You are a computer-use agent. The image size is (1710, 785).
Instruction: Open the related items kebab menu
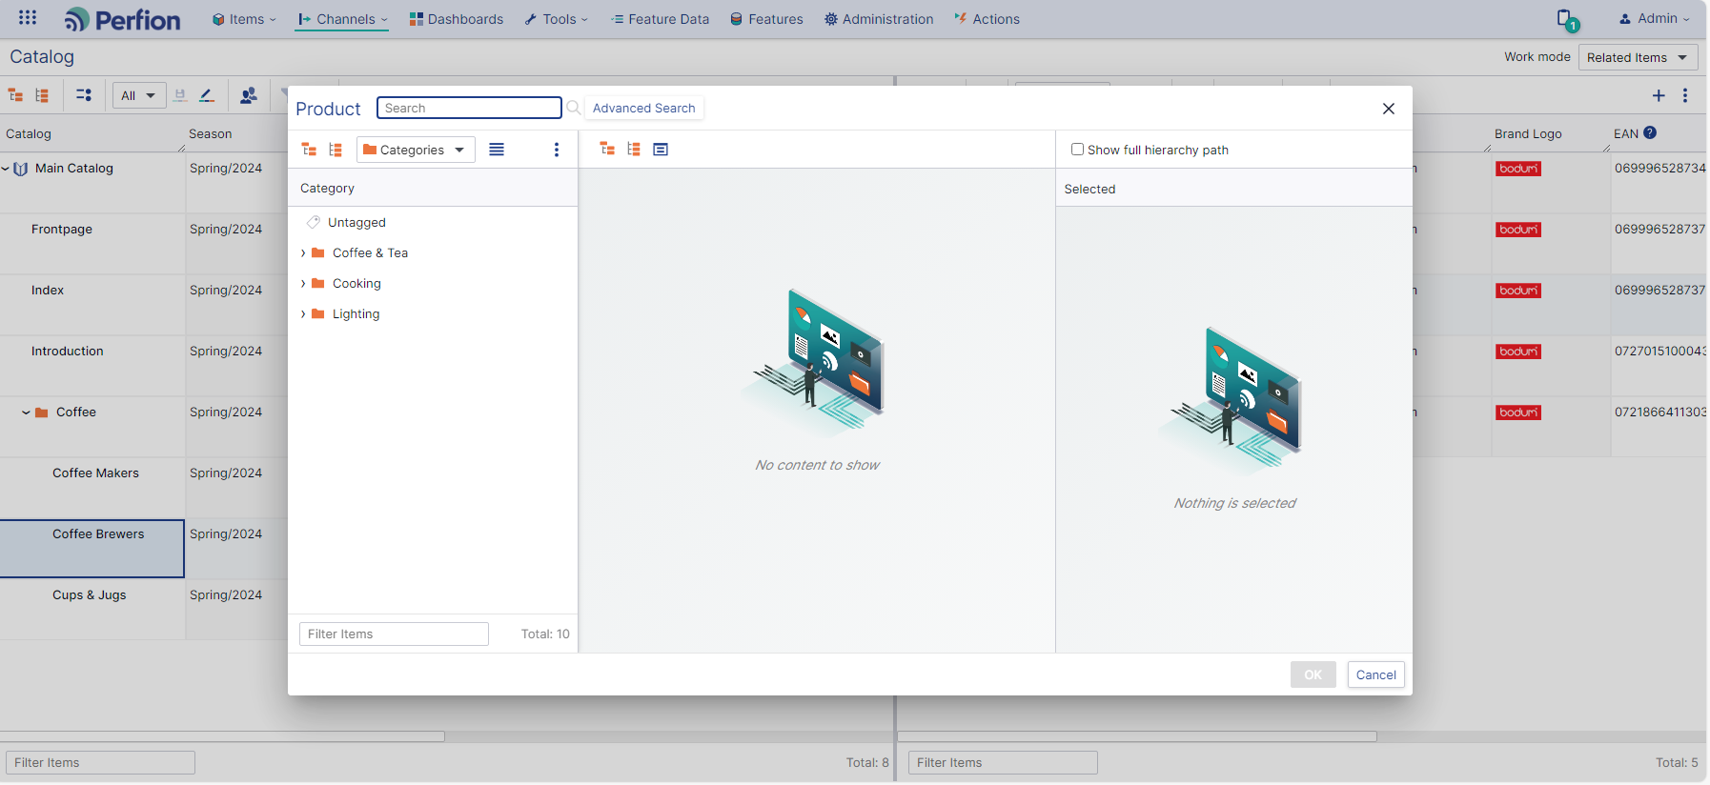[x=1685, y=95]
